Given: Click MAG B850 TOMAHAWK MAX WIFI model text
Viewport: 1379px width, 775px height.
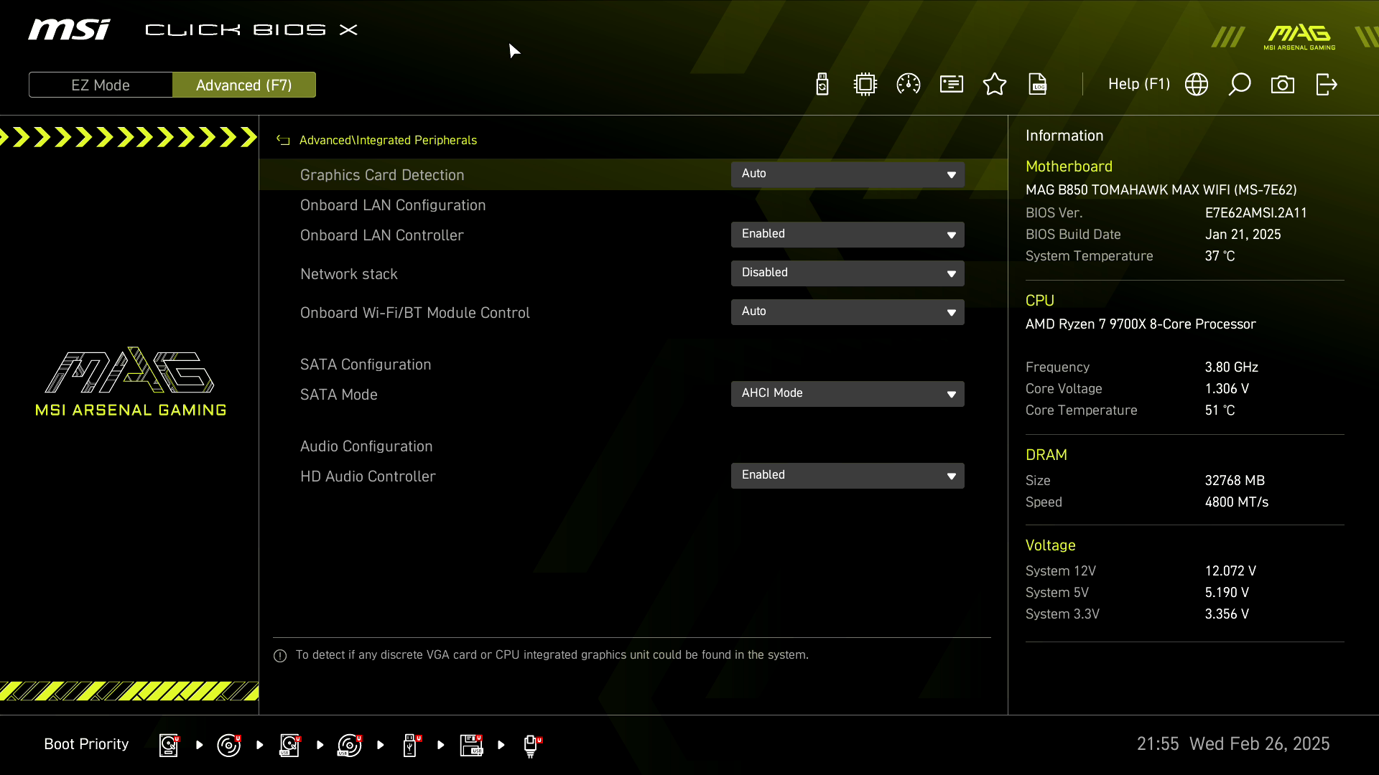Looking at the screenshot, I should [x=1161, y=190].
